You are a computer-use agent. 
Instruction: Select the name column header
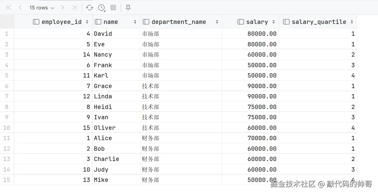click(x=111, y=22)
